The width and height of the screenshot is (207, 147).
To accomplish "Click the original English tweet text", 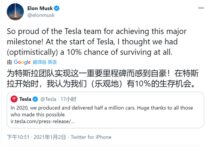I will [x=97, y=42].
